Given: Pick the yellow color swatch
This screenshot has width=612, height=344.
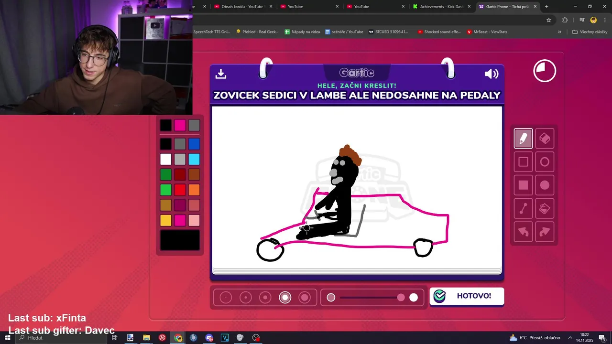Looking at the screenshot, I should coord(165,220).
